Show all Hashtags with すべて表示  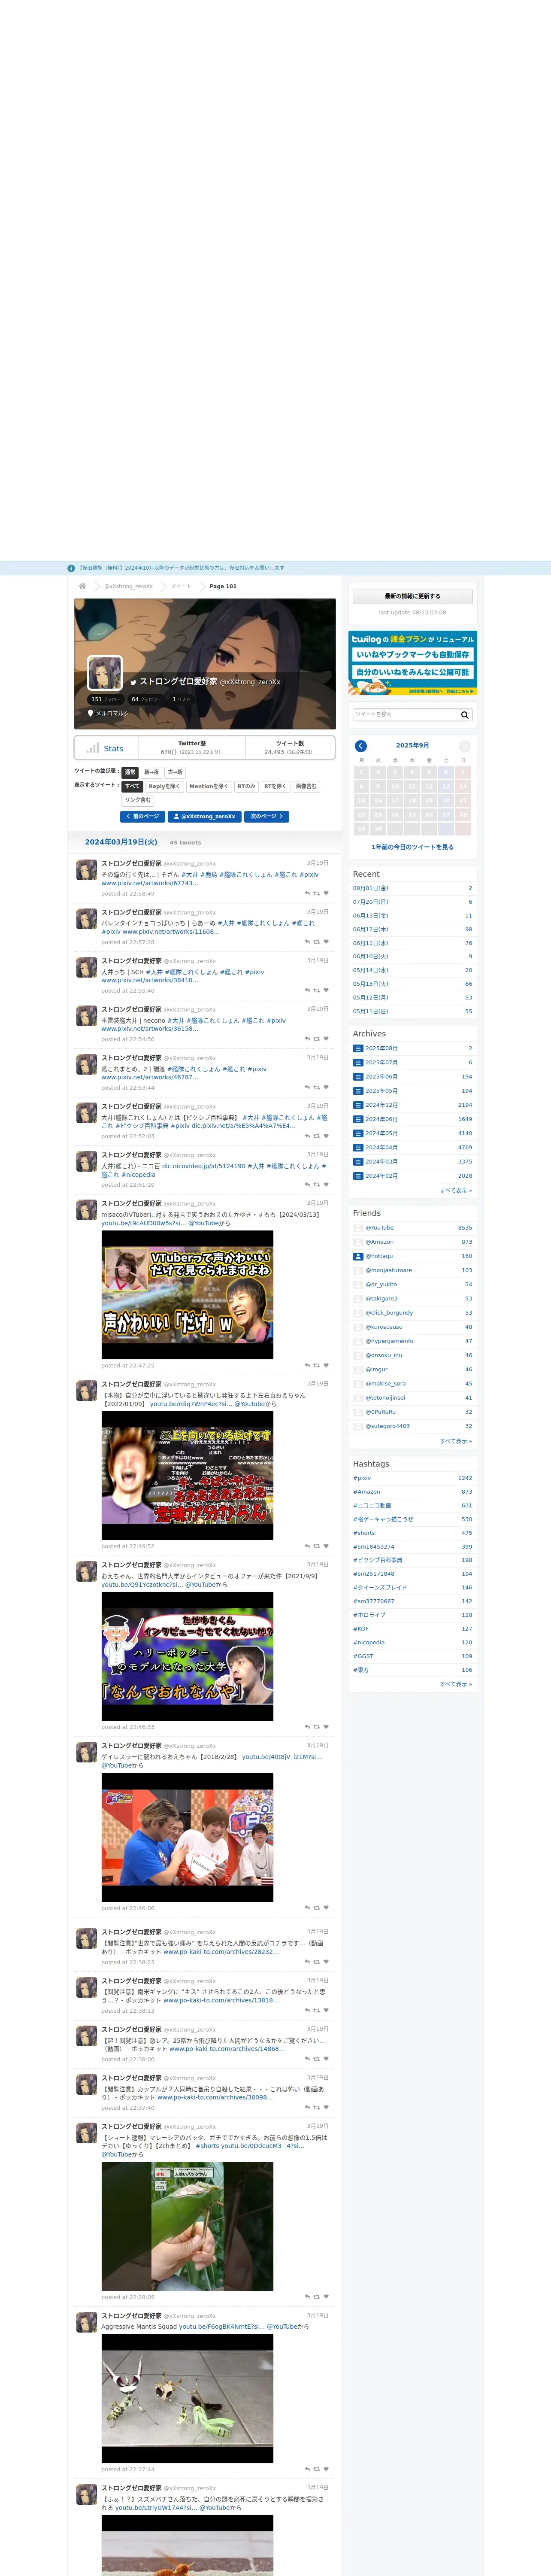(456, 1684)
